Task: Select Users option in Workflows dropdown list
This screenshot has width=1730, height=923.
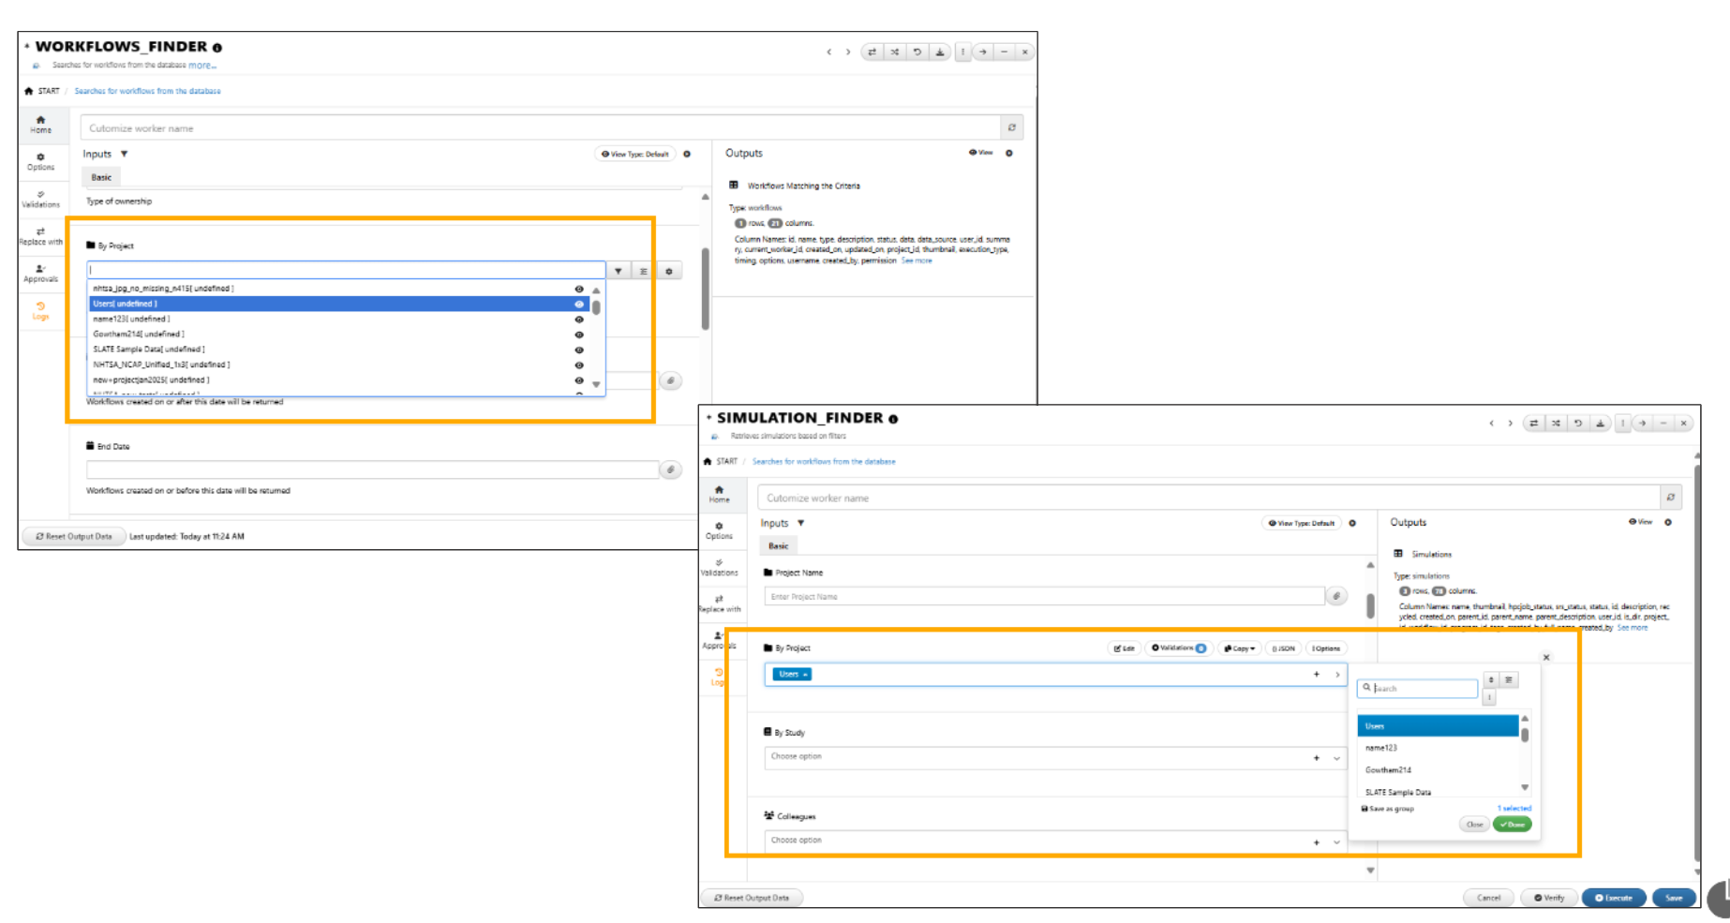Action: pyautogui.click(x=338, y=304)
